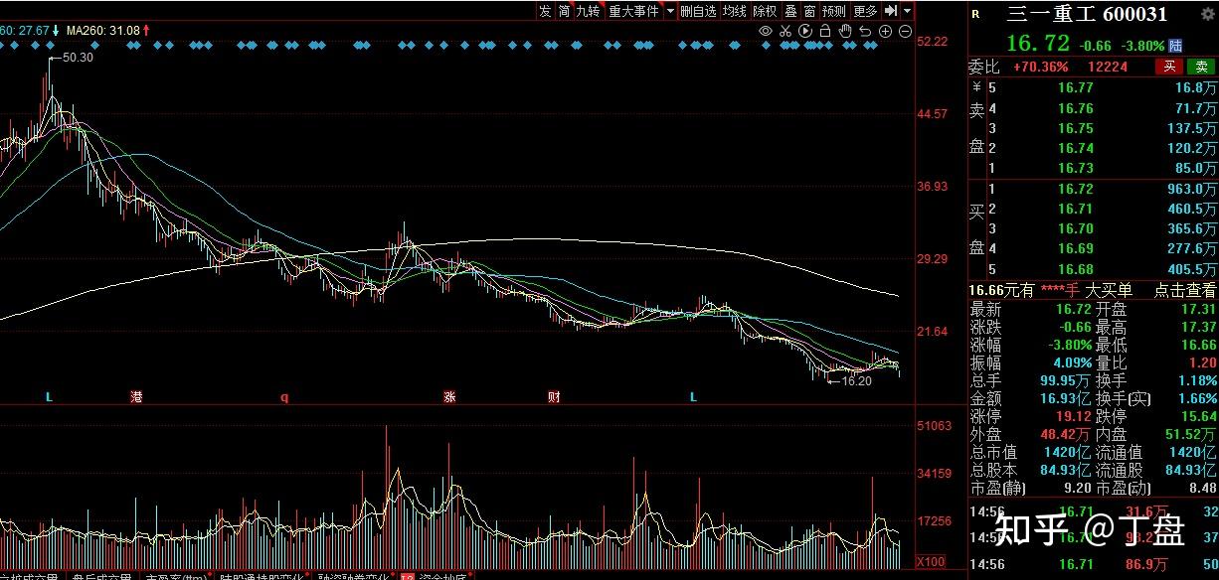
Task: Open the 融资融券变化 tab
Action: [x=355, y=575]
